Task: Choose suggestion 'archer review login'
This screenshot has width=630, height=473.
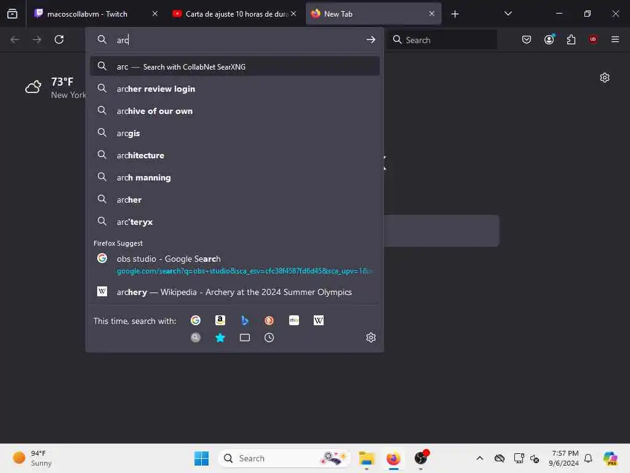Action: tap(234, 89)
